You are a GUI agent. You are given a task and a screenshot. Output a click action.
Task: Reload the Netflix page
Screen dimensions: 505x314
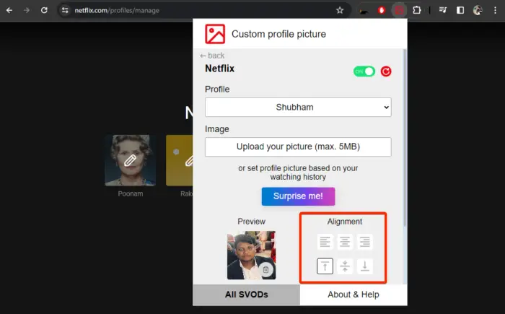[x=44, y=10]
